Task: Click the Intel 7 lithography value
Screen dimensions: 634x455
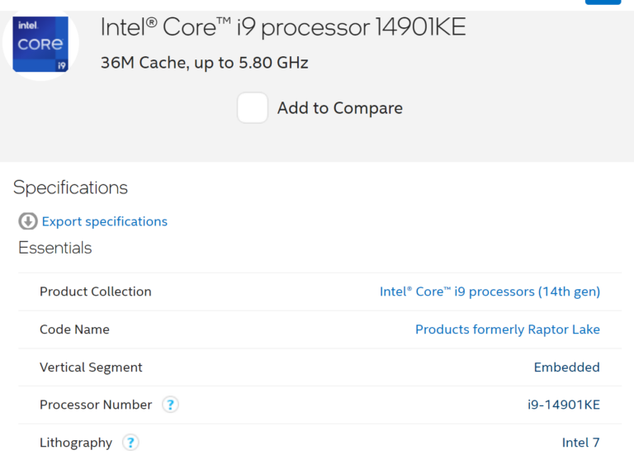Action: click(580, 443)
